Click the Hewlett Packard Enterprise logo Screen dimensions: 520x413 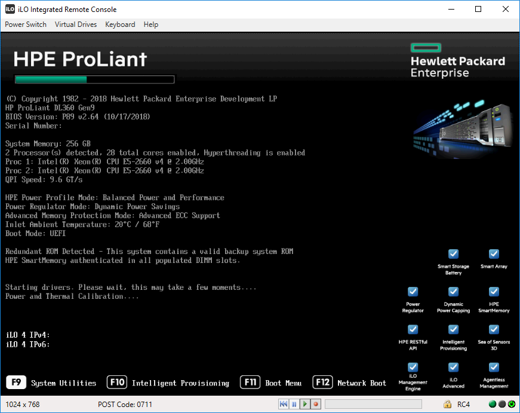click(458, 60)
